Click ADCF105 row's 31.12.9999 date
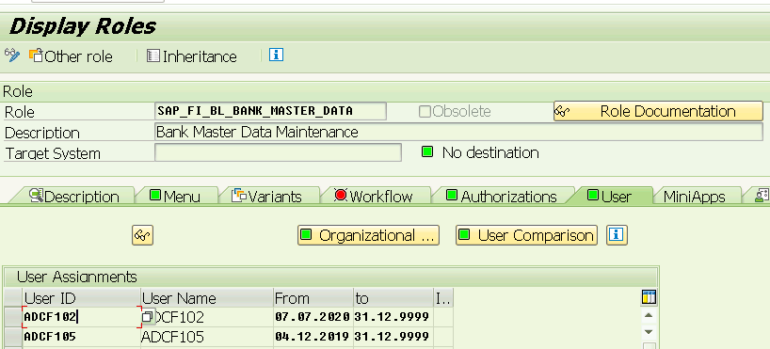Image resolution: width=770 pixels, height=349 pixels. pyautogui.click(x=393, y=337)
